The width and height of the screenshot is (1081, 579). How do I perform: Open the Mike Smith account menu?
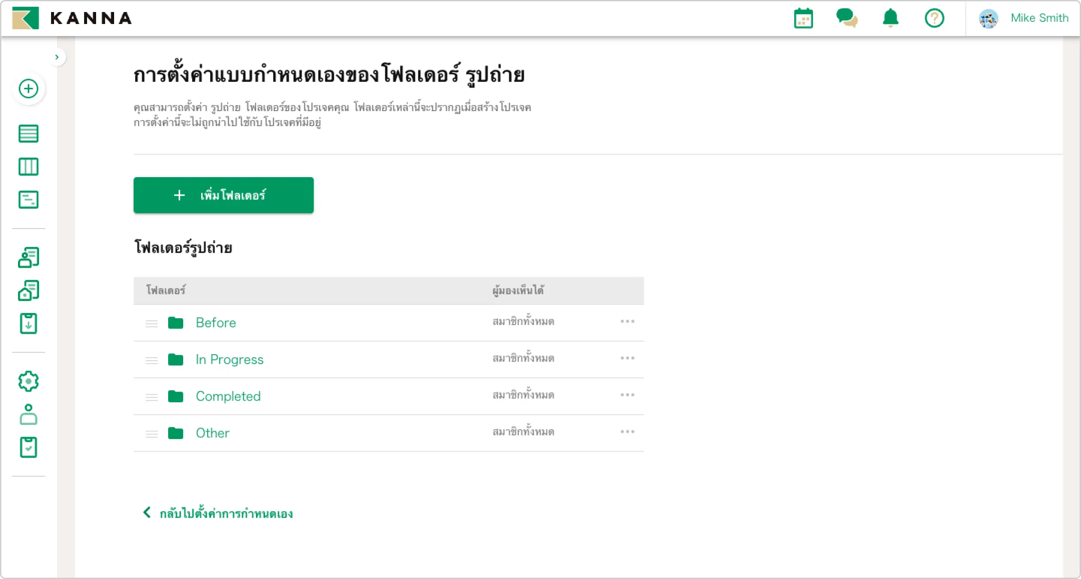point(1025,18)
